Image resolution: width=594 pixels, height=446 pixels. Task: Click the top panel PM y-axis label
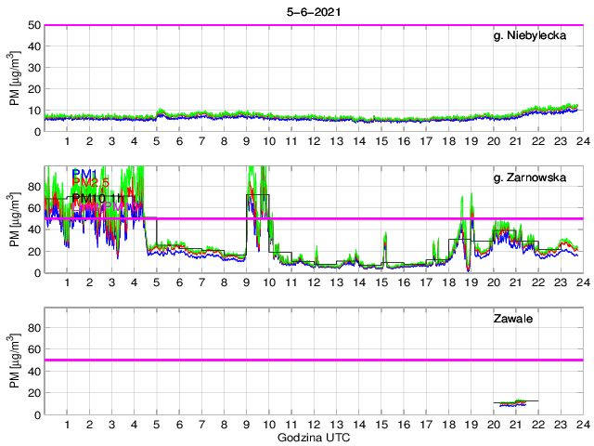[x=12, y=78]
